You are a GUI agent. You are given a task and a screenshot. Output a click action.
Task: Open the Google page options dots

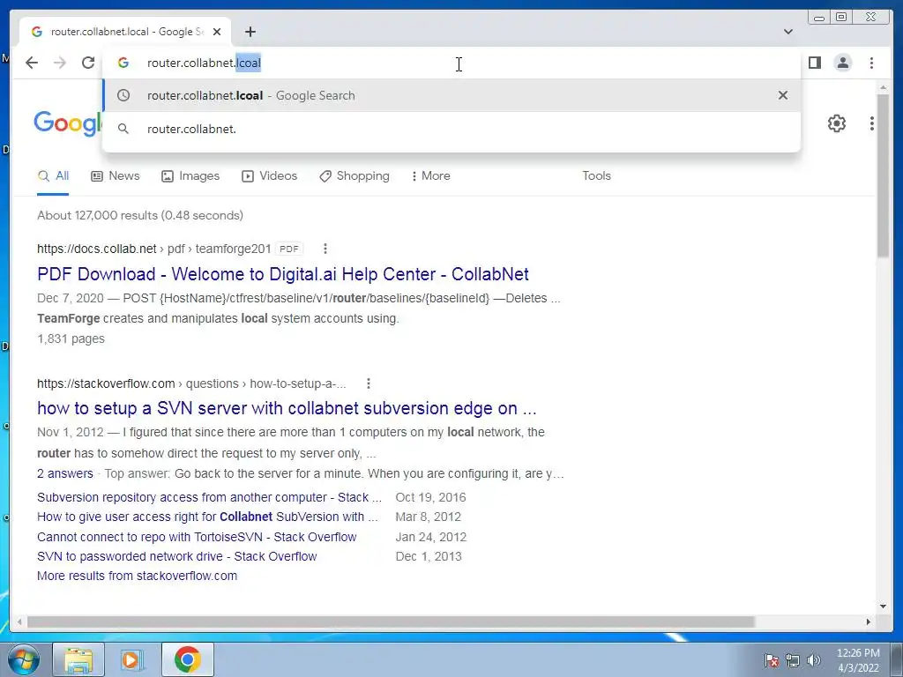(872, 123)
